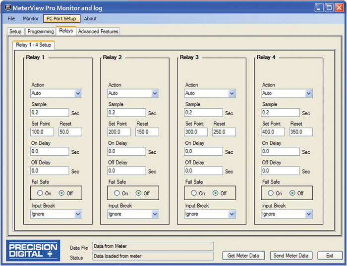Expand Relay 2 Input Break dropdown
Screen dimensions: 347x266
155,214
